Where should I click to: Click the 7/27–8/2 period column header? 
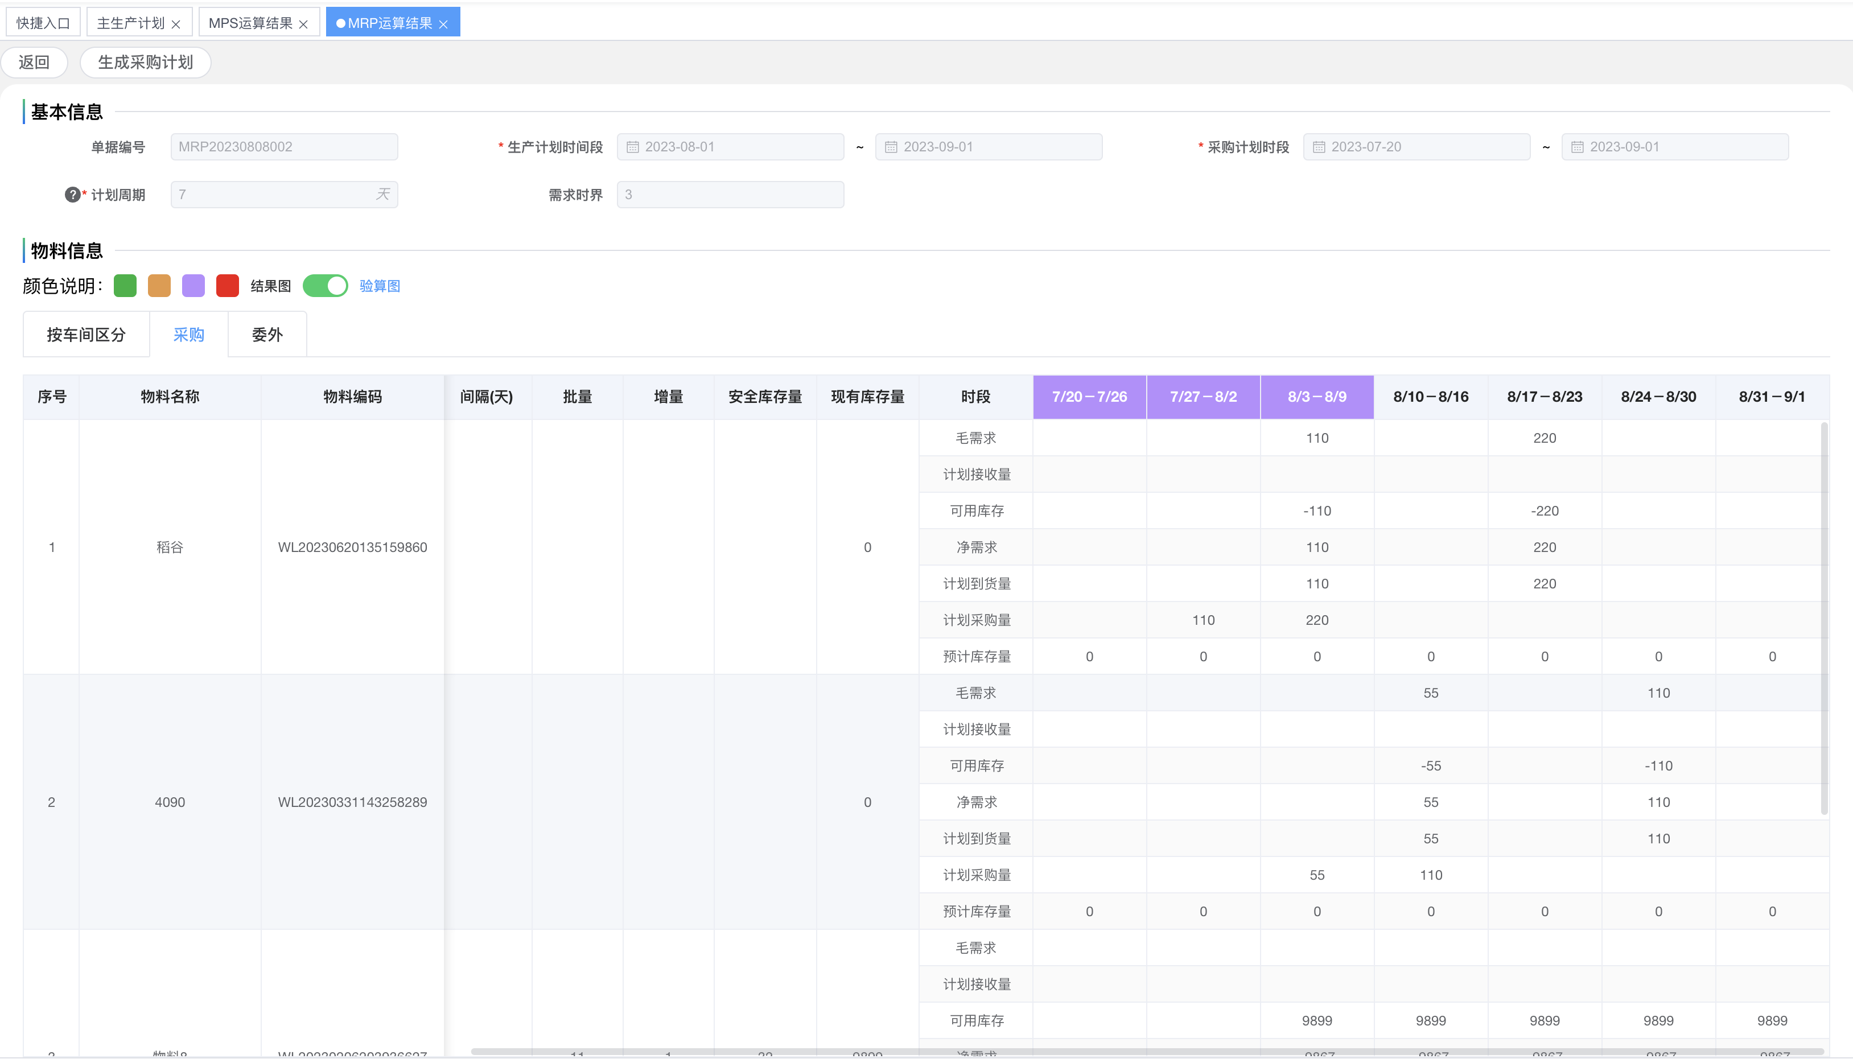click(x=1203, y=397)
